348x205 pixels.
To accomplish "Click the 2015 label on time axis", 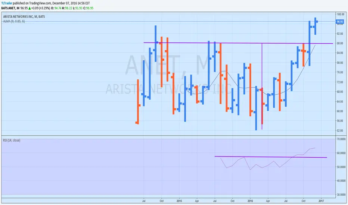I will tap(179, 201).
